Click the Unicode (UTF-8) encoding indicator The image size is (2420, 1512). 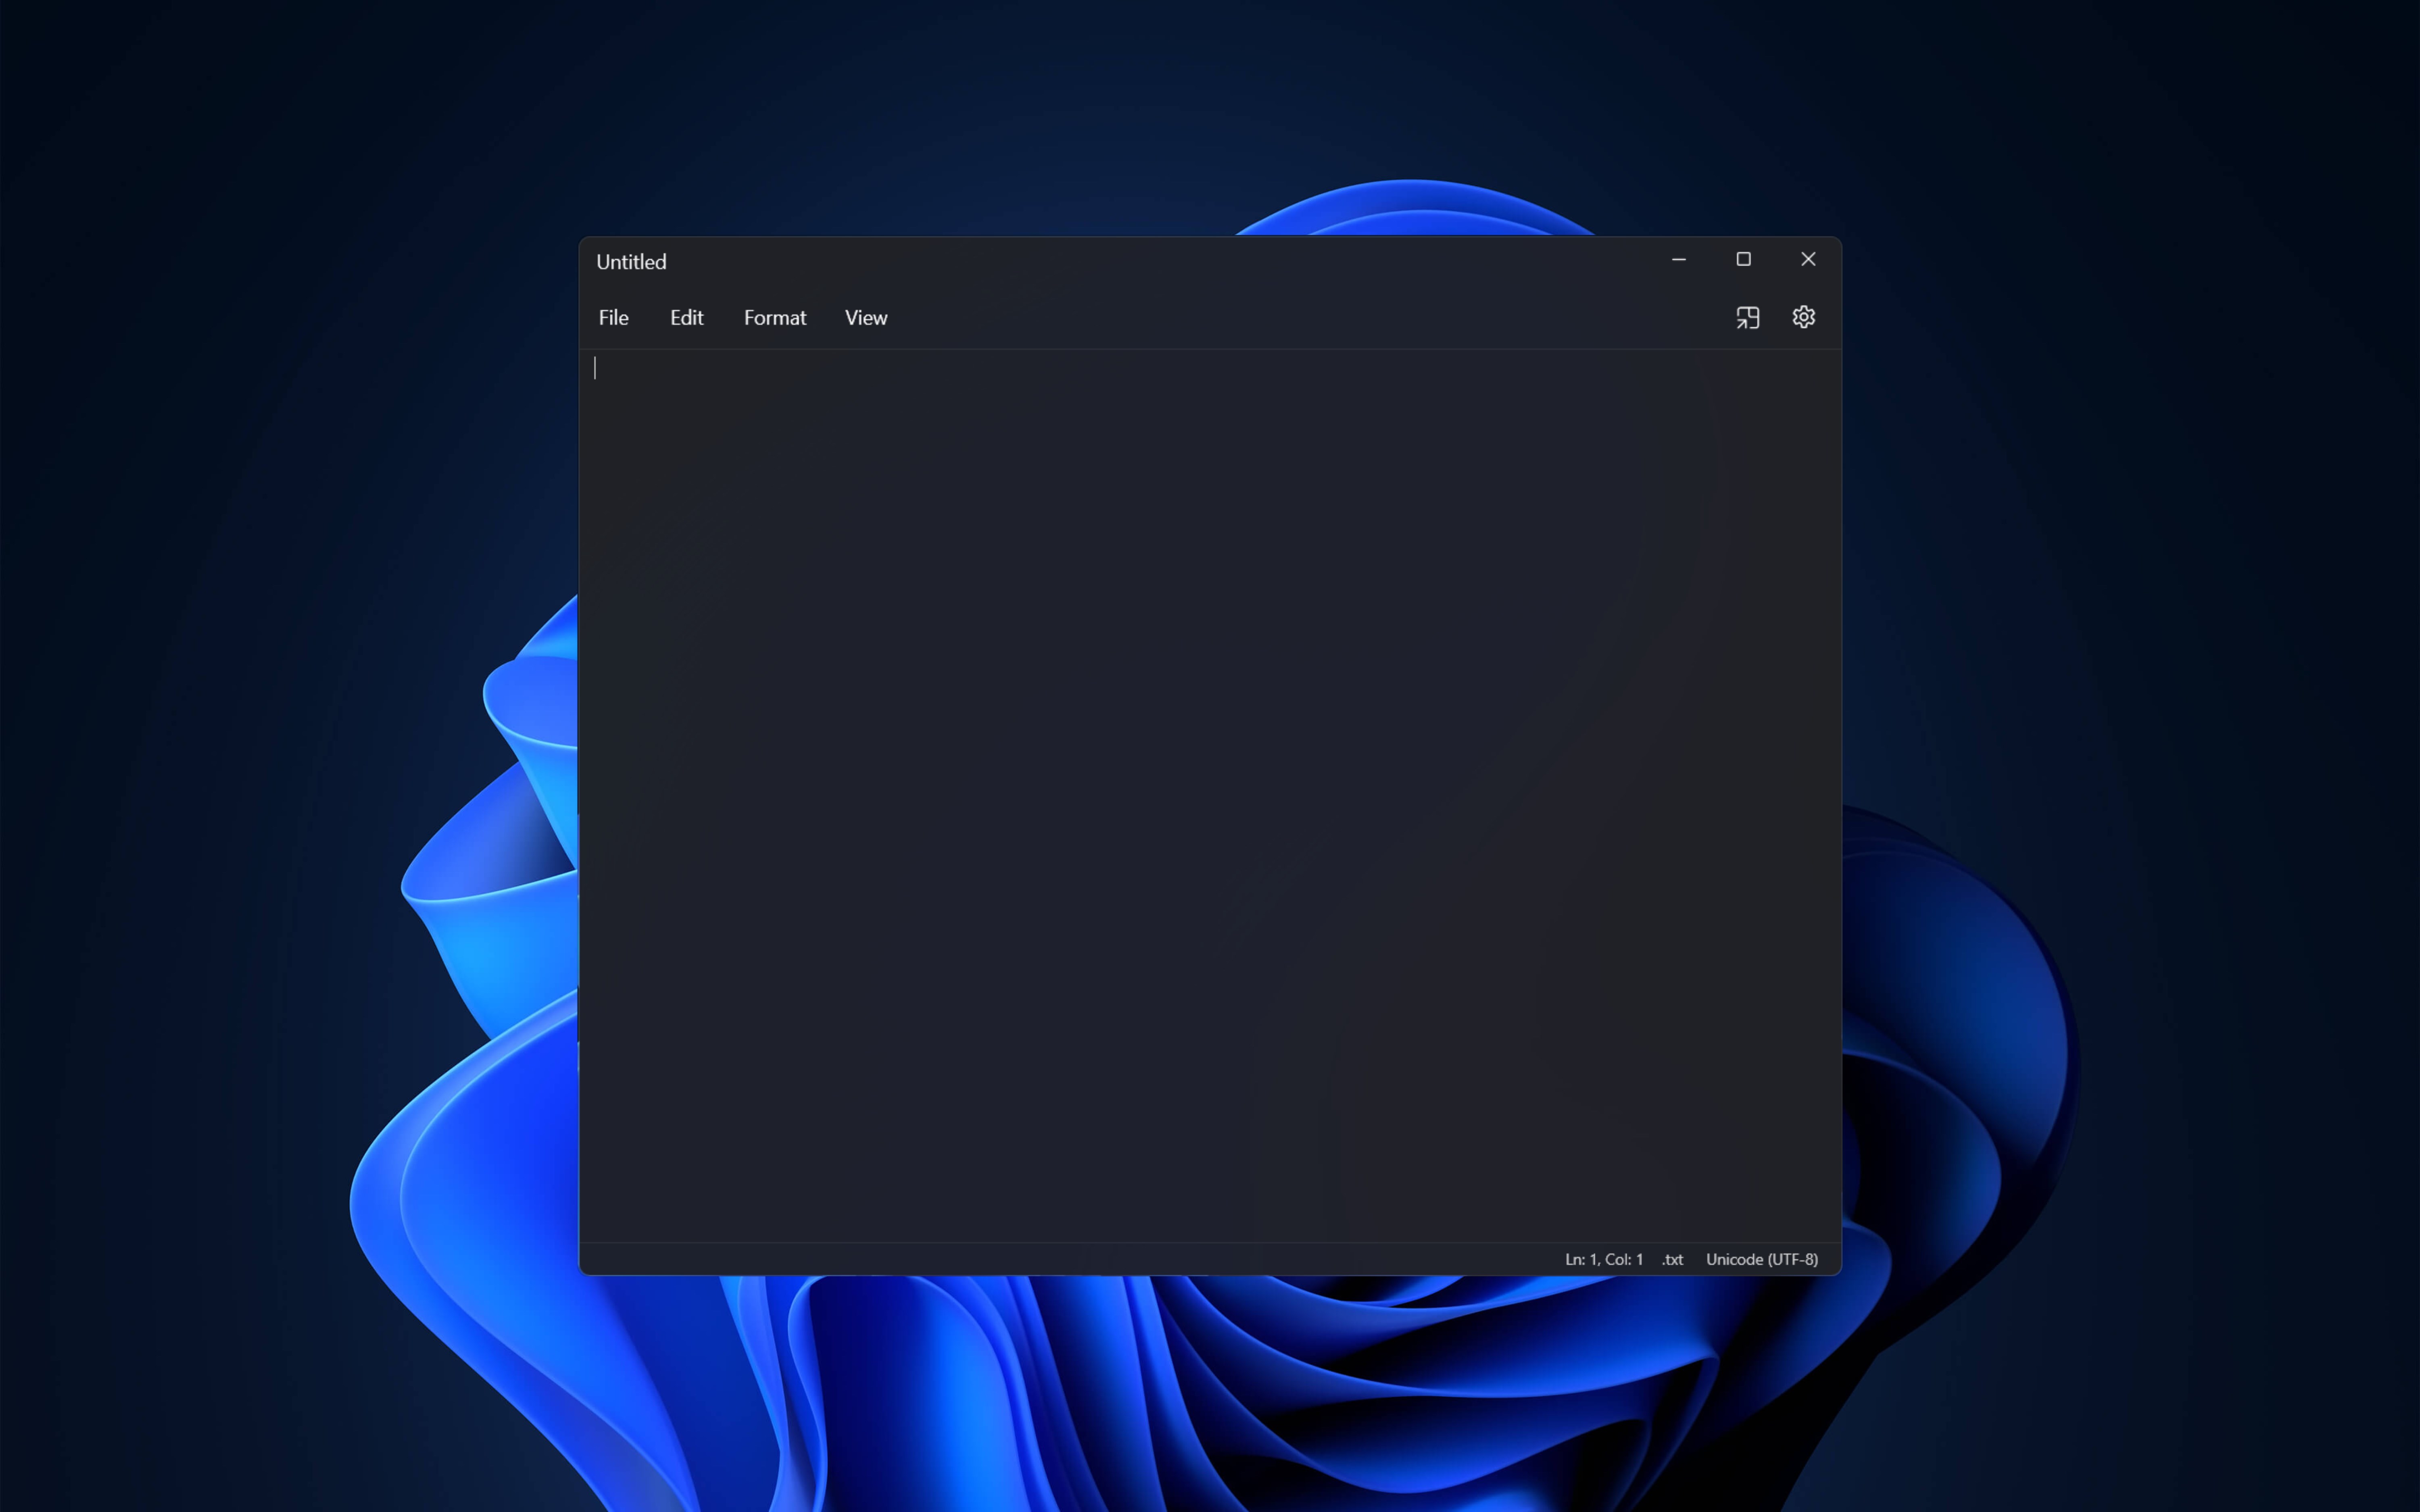click(x=1762, y=1259)
